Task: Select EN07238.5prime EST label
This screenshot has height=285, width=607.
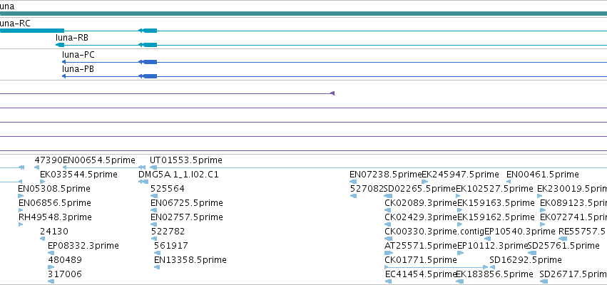Action: [386, 175]
